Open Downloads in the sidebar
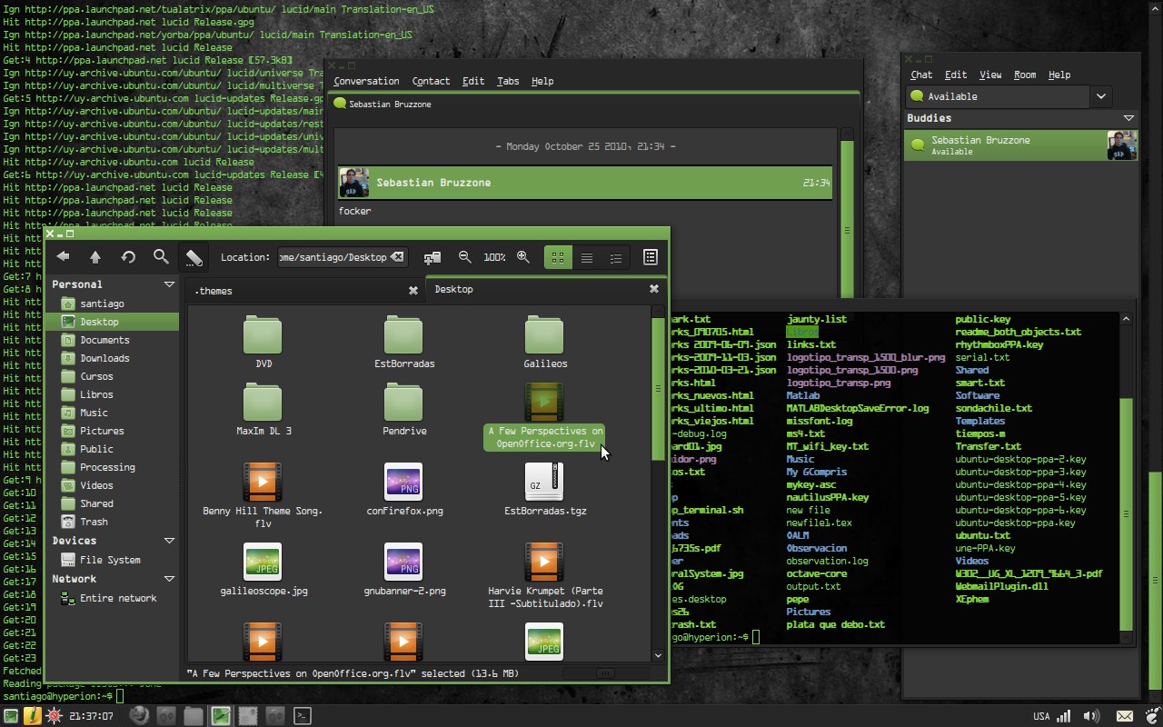 point(112,358)
